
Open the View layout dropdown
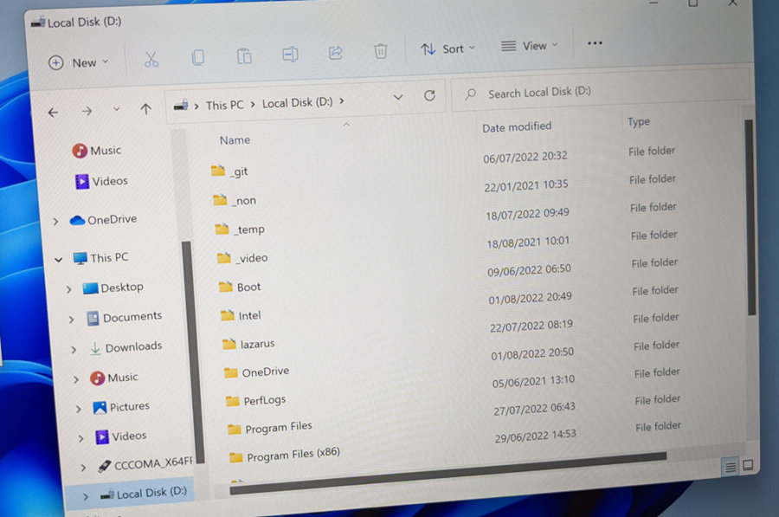[529, 46]
